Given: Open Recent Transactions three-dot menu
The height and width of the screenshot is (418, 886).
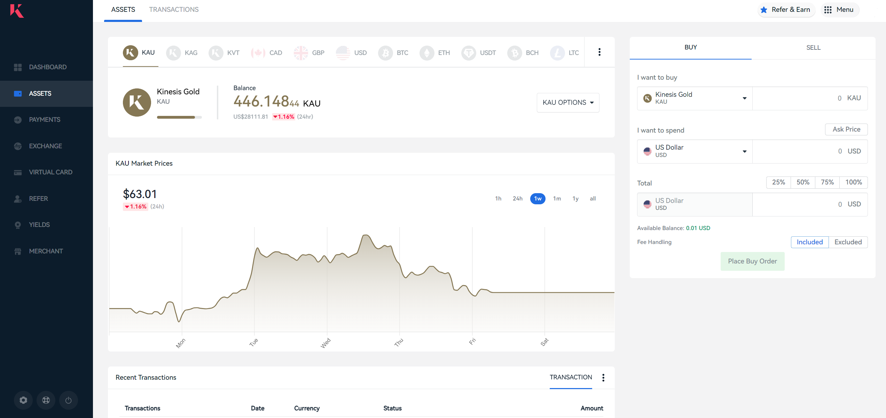Looking at the screenshot, I should (x=603, y=378).
